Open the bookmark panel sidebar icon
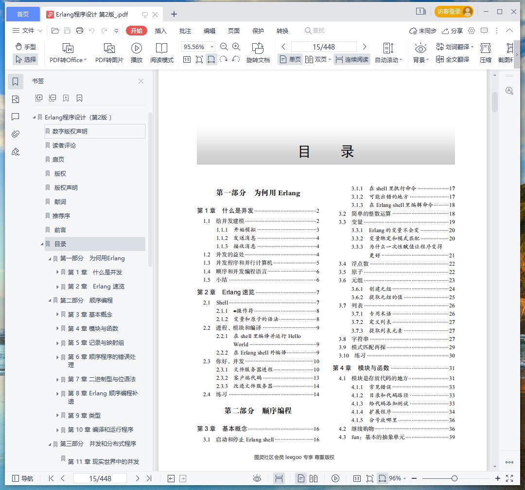The image size is (525, 490). pos(16,81)
